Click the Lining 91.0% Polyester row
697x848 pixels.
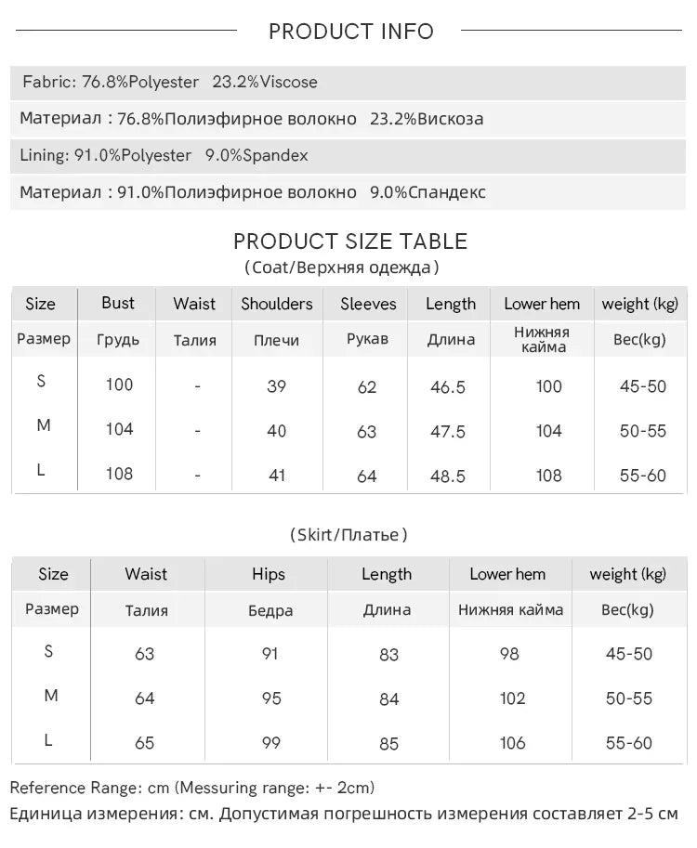pos(348,156)
